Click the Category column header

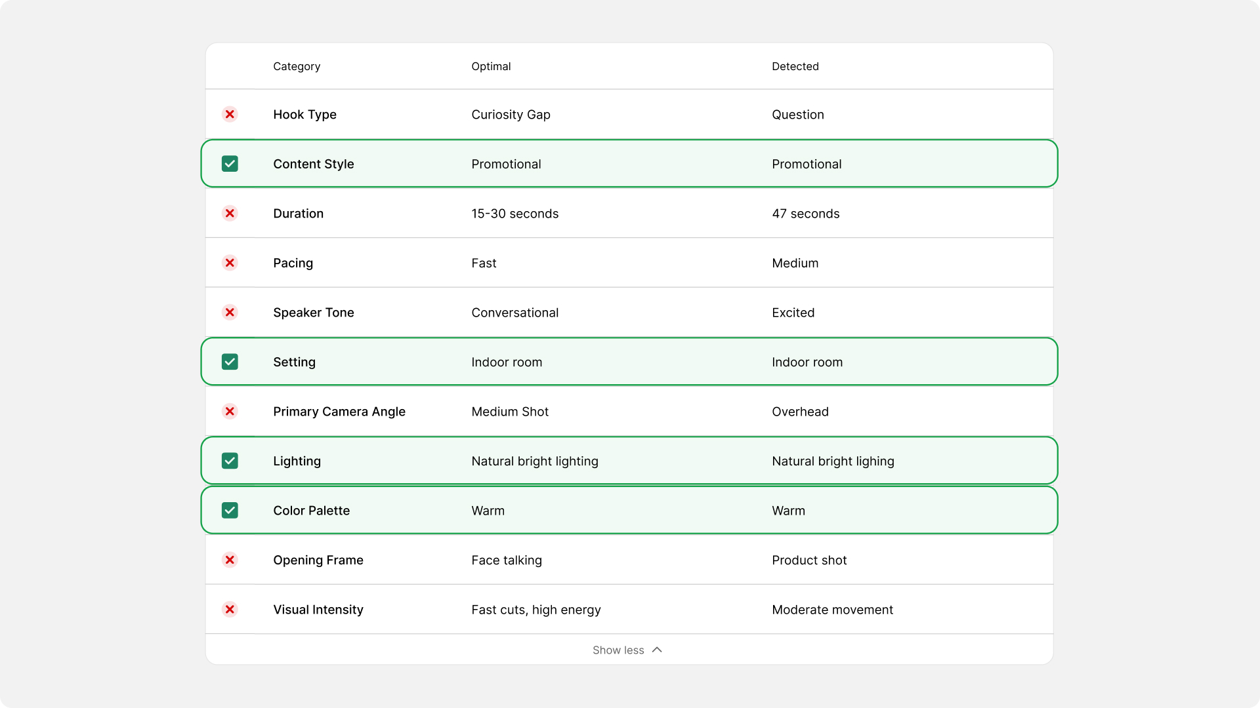[297, 66]
